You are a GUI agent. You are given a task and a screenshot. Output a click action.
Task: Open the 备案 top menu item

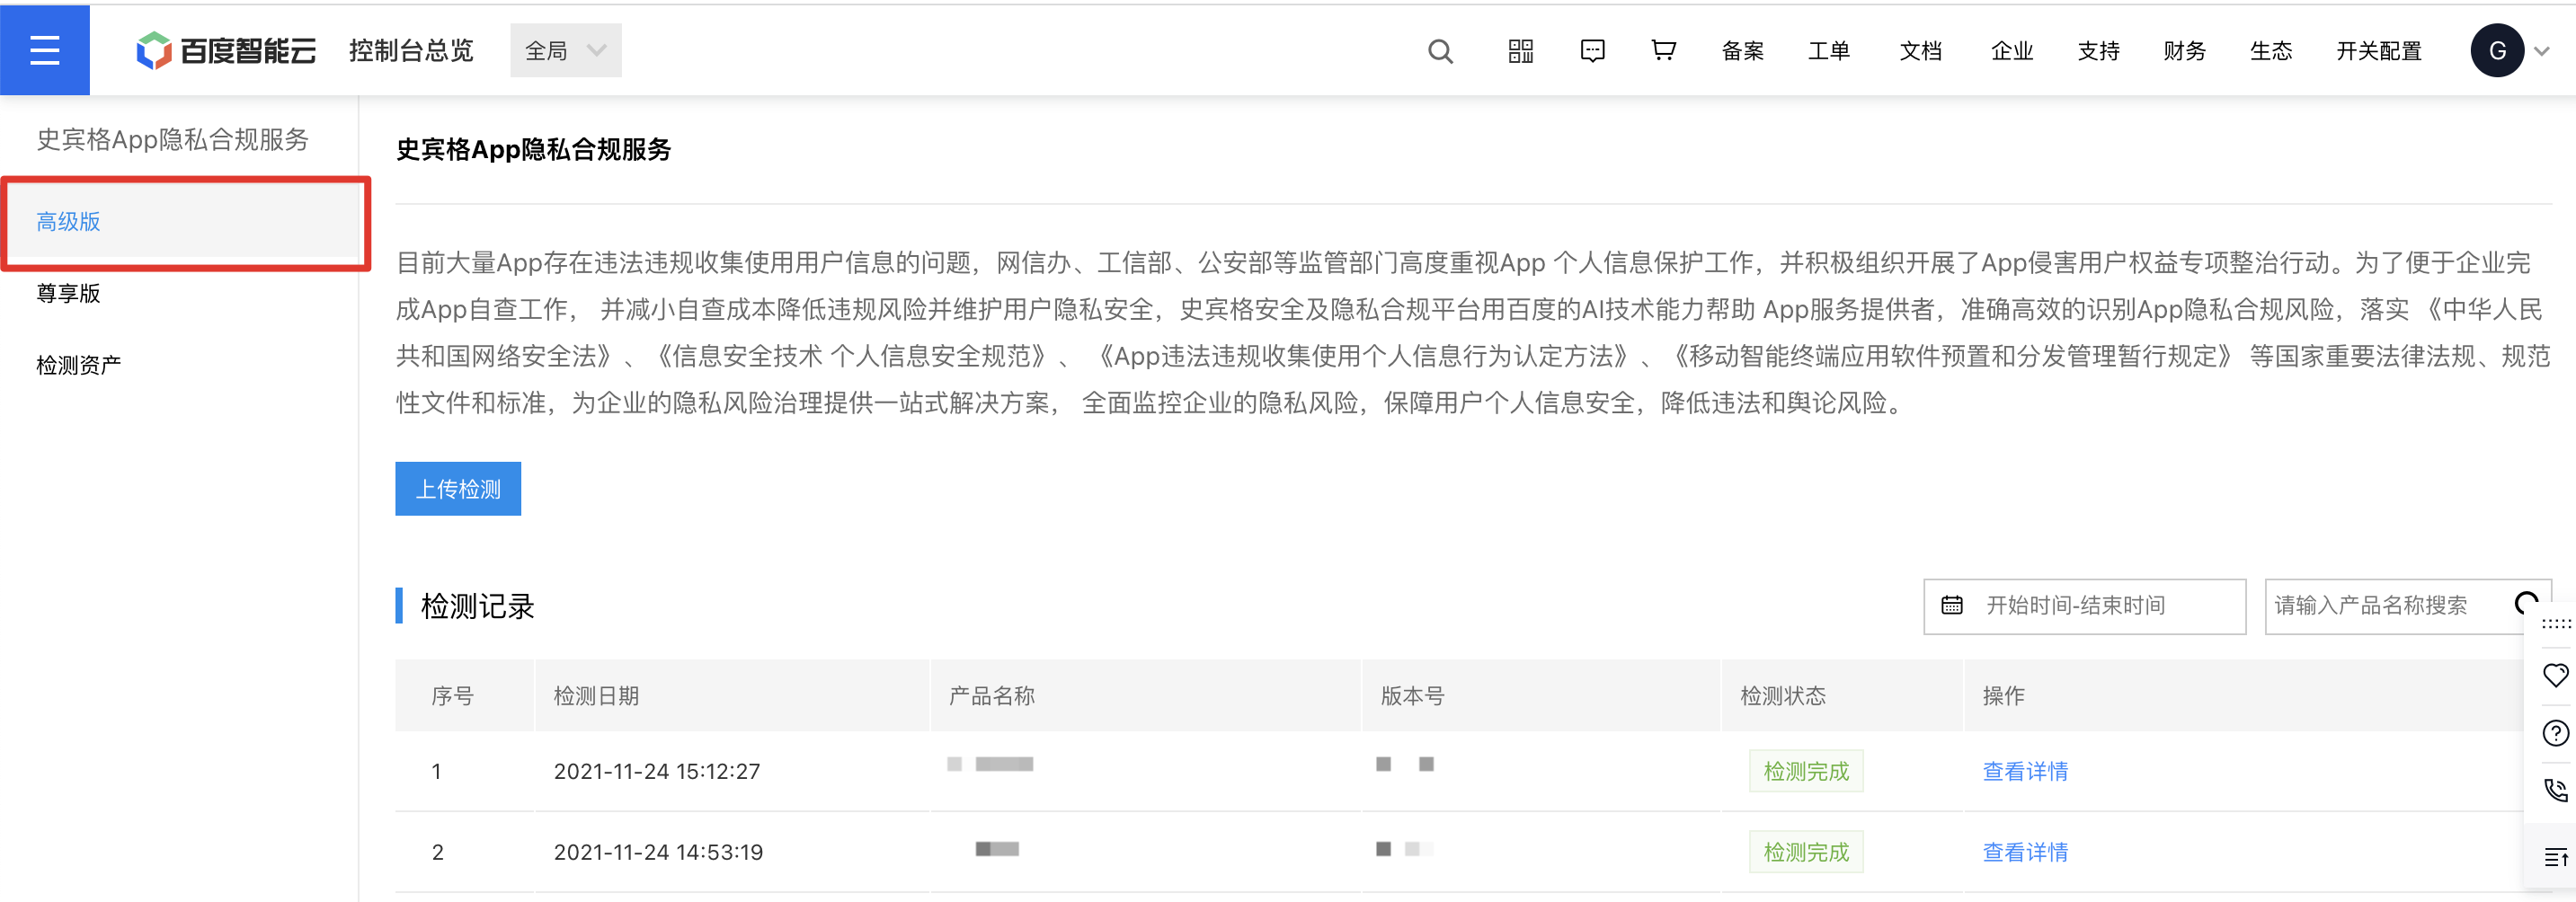(1742, 51)
